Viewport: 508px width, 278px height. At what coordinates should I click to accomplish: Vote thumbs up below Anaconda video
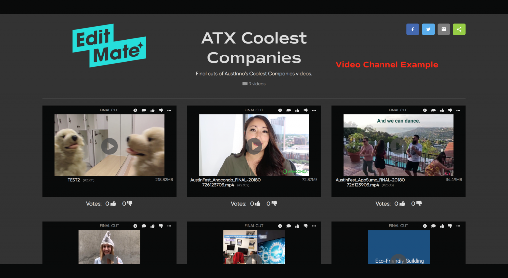point(258,203)
